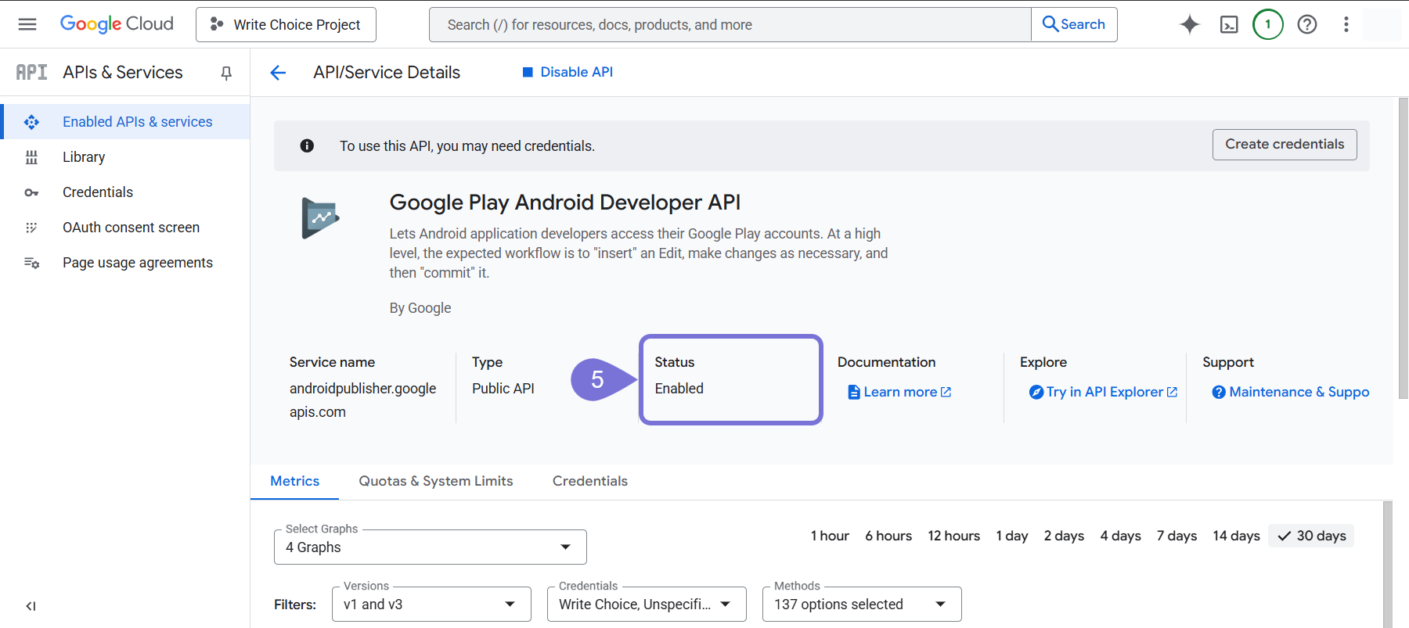The image size is (1409, 628).
Task: Open the help question mark menu
Action: coord(1306,24)
